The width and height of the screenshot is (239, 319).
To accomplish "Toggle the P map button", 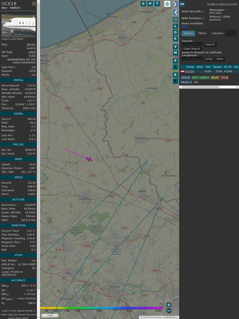I will [175, 60].
